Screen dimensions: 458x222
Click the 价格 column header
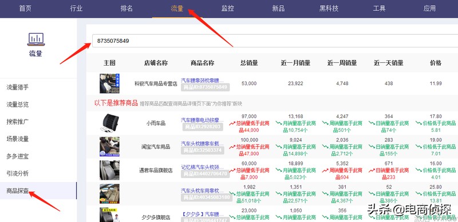[x=436, y=63]
